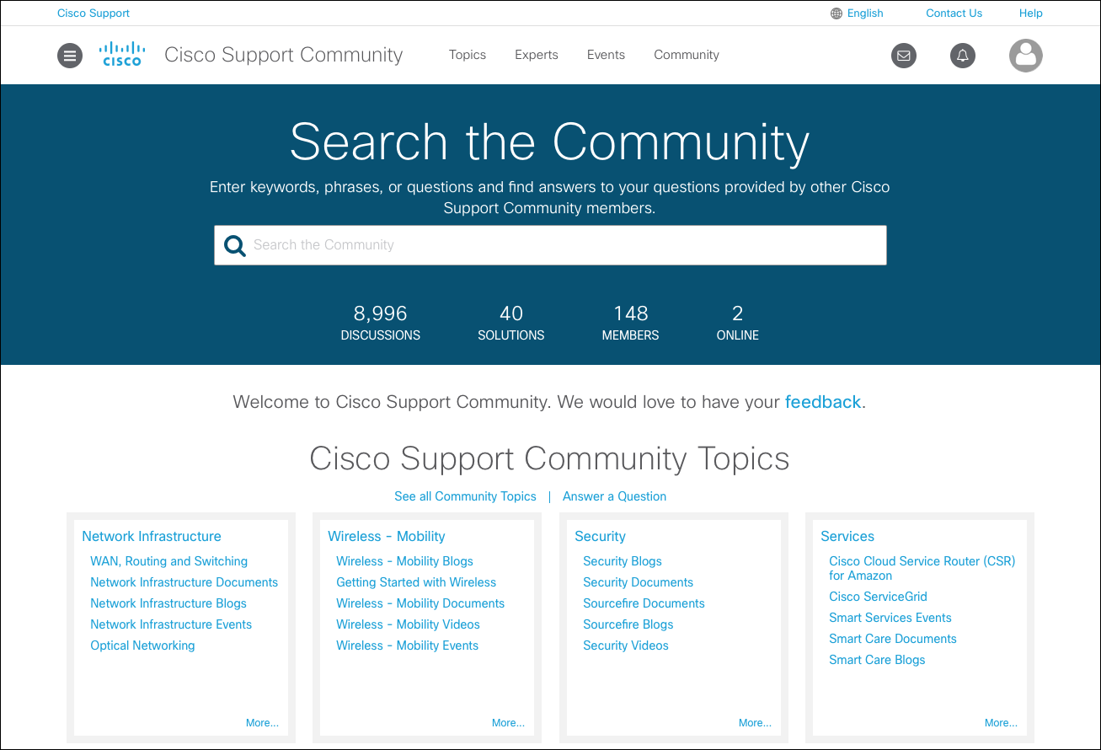The height and width of the screenshot is (750, 1101).
Task: Open WAN, Routing and Switching
Action: click(x=168, y=561)
